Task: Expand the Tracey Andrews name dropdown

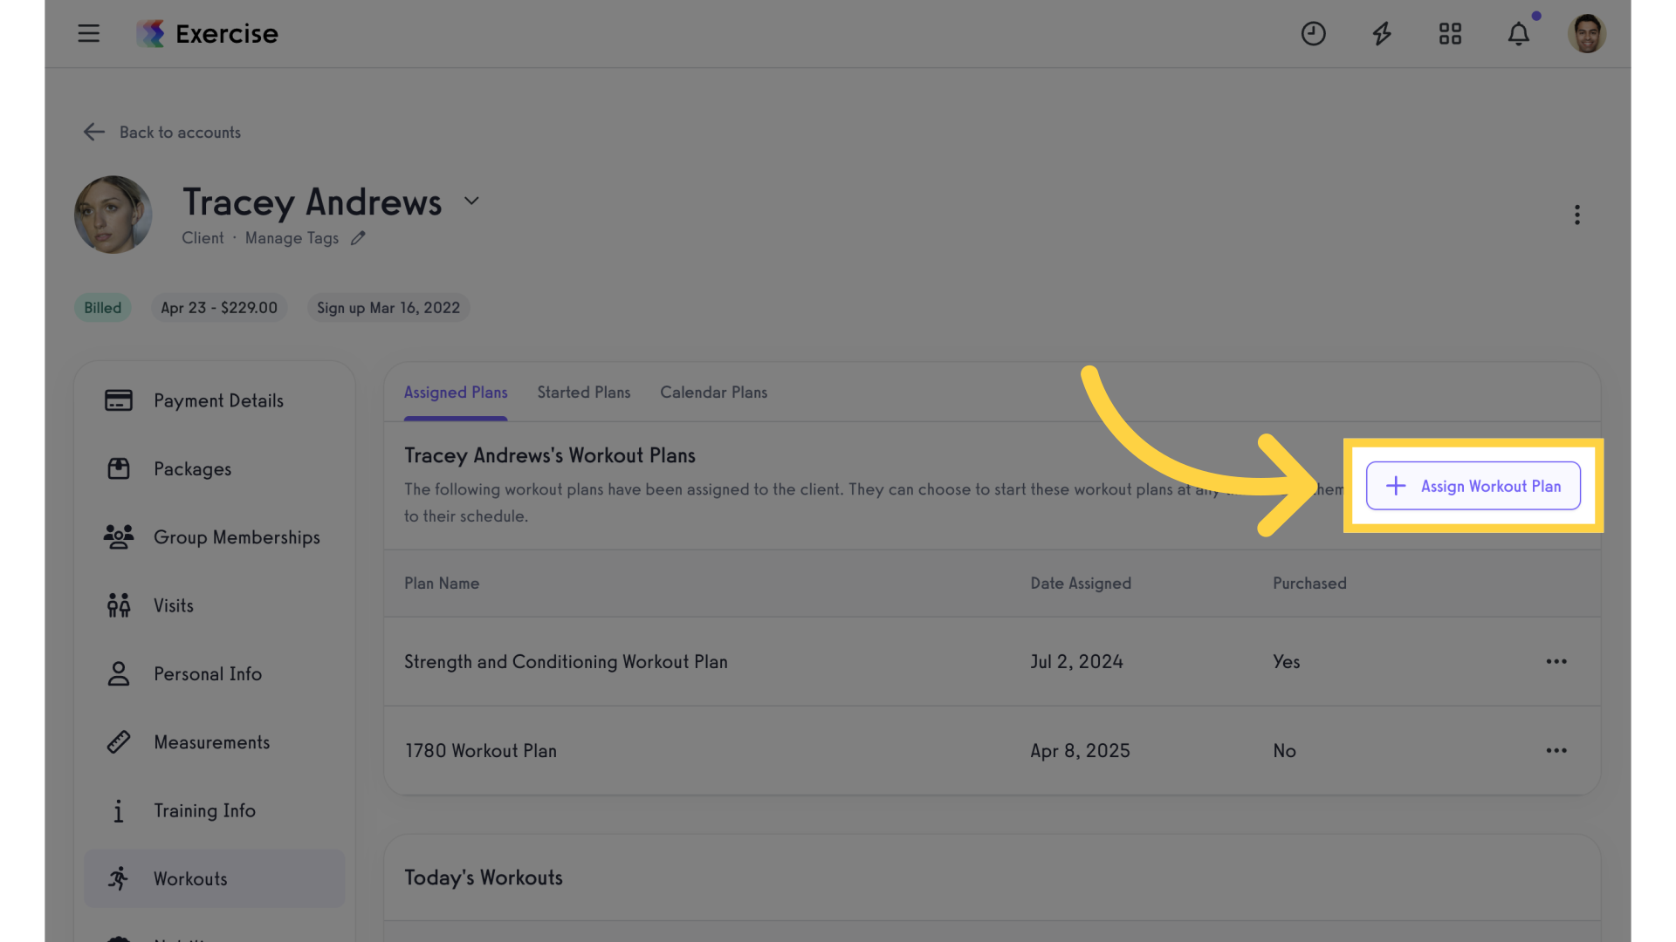Action: pyautogui.click(x=471, y=201)
